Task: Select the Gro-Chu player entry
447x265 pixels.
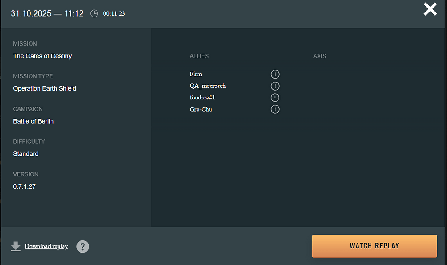Action: coord(201,109)
